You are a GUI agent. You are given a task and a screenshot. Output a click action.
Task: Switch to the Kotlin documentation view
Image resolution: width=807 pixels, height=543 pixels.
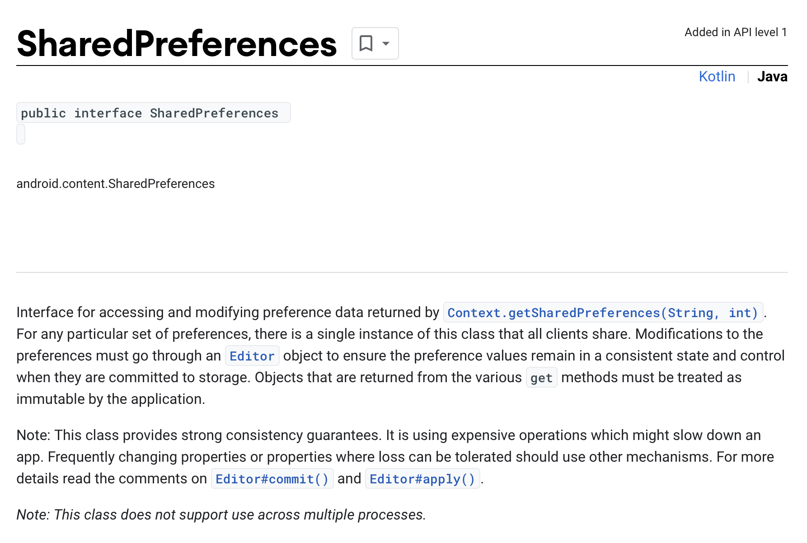717,76
